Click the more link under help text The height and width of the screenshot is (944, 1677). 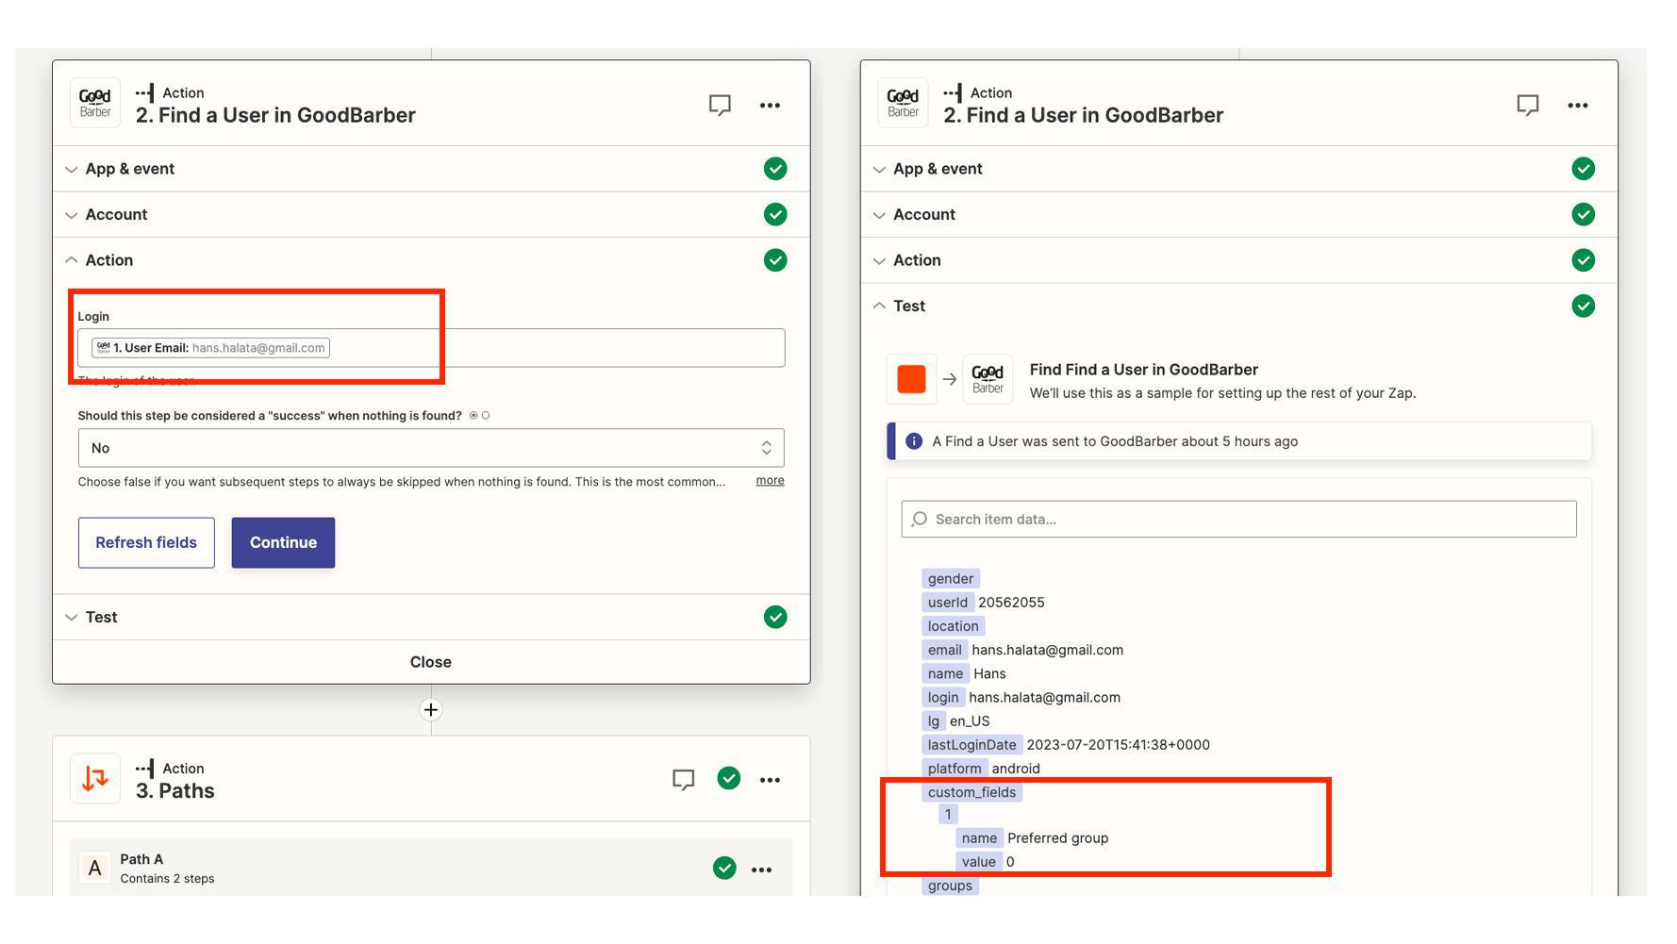pyautogui.click(x=770, y=481)
